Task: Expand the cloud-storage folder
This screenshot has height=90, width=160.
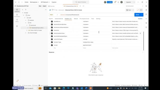Action: [x=26, y=33]
